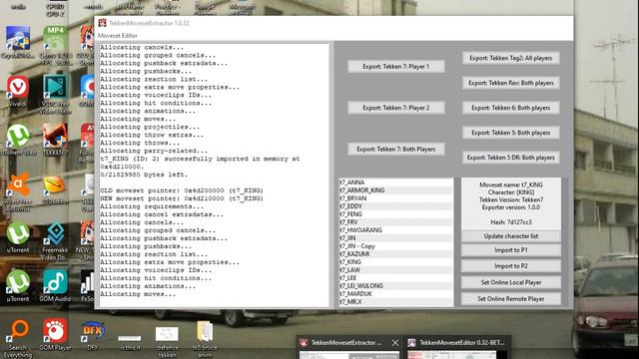Viewport: 639px width, 359px height.
Task: Click 'NEW moveset pointer' log line
Action: (182, 198)
